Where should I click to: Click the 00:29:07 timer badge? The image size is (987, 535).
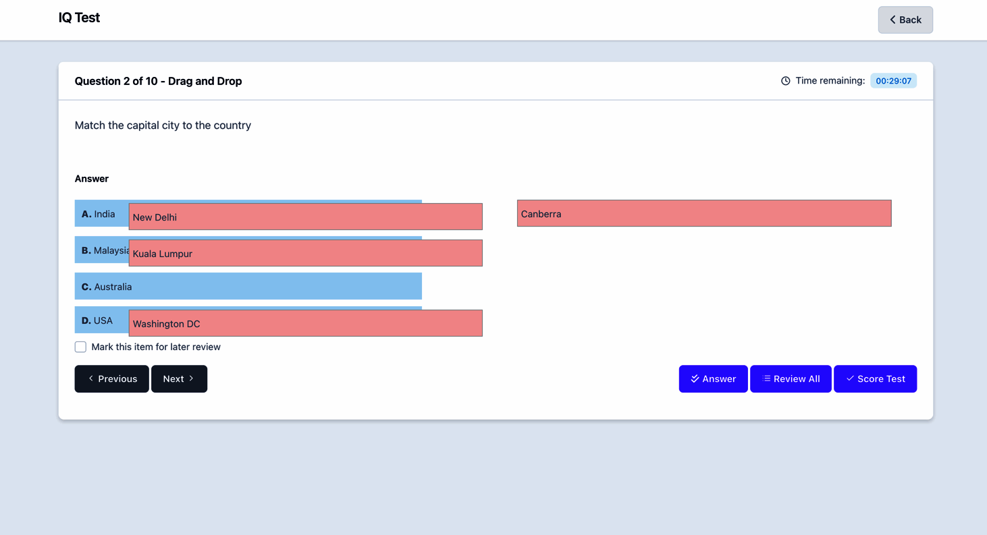893,81
